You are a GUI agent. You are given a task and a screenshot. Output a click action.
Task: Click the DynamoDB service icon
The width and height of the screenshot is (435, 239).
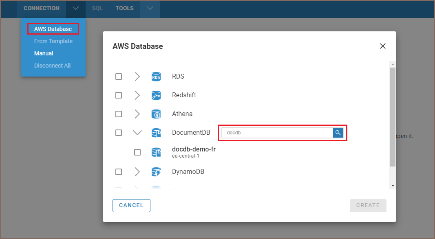click(156, 172)
